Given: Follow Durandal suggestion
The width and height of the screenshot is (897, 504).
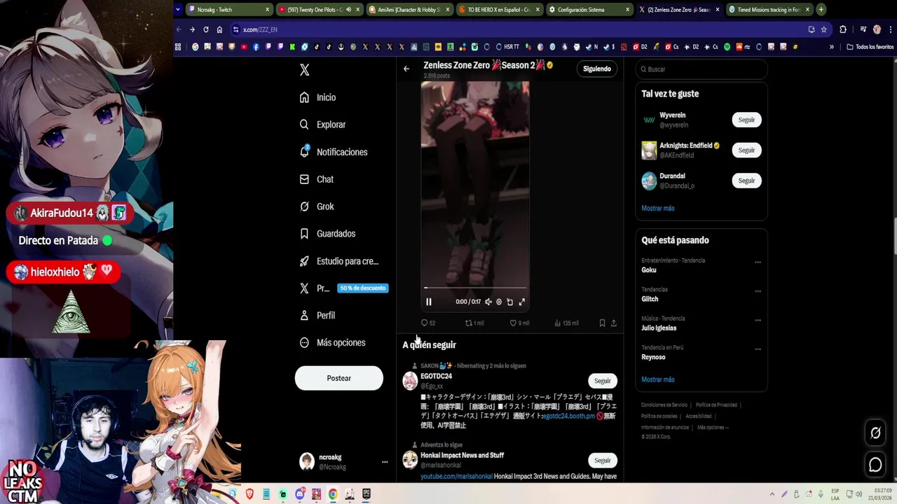Looking at the screenshot, I should pyautogui.click(x=746, y=181).
